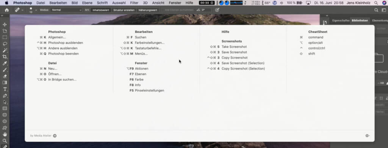Open the Ansicht menu
Screen dimensions: 388x148
pos(158,3)
